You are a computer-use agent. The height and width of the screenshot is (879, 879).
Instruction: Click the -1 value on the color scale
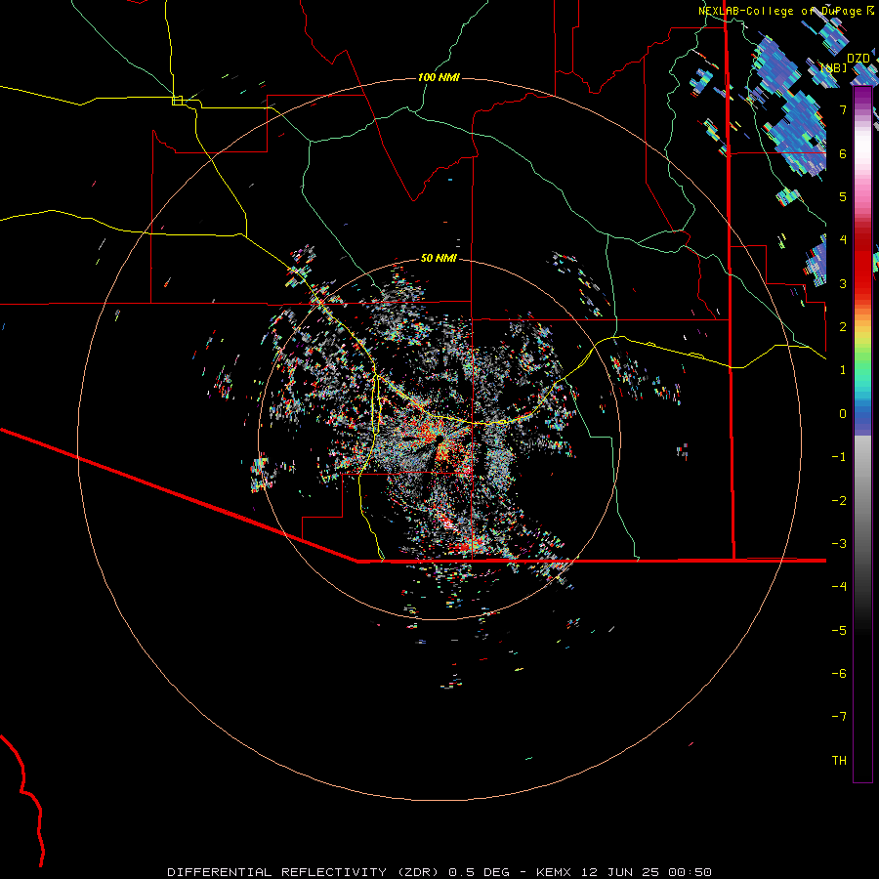[x=839, y=457]
